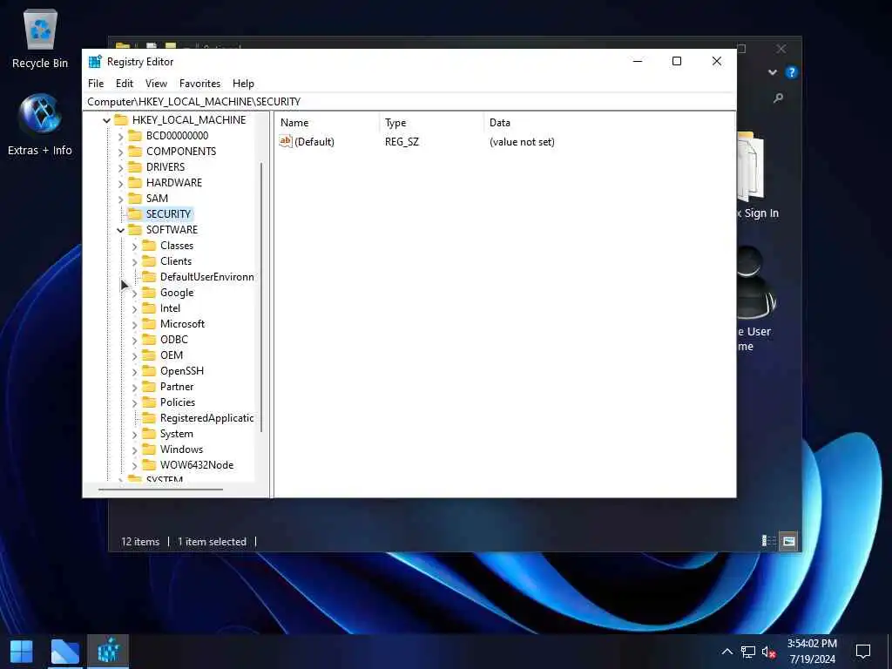Expand the Policies subkey
The width and height of the screenshot is (892, 669).
(x=134, y=403)
